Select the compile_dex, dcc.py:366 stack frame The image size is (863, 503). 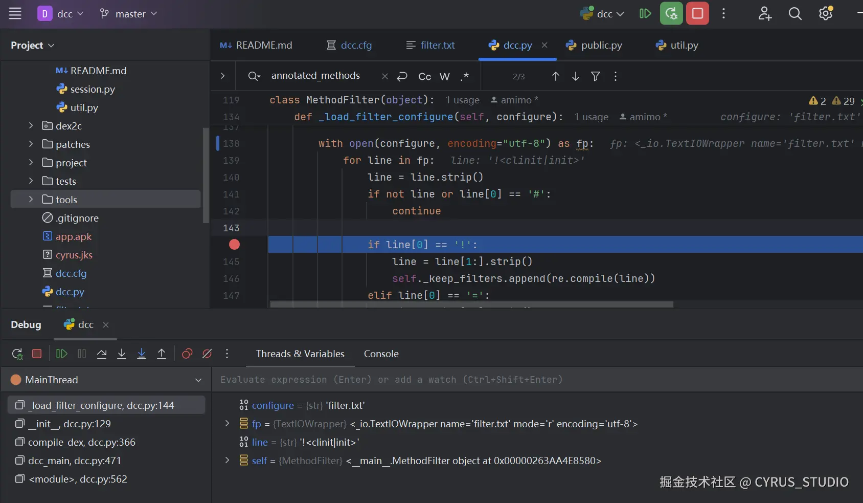pos(82,442)
